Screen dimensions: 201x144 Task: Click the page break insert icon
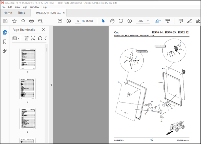coord(33,38)
